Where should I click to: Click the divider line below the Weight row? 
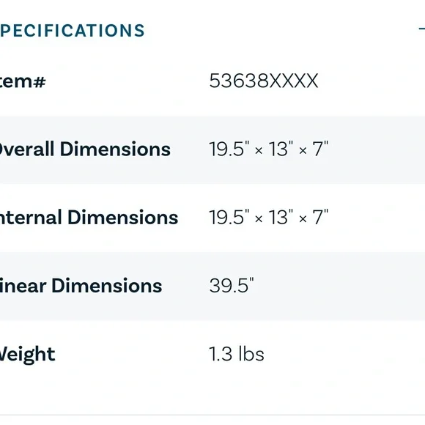pos(212,415)
